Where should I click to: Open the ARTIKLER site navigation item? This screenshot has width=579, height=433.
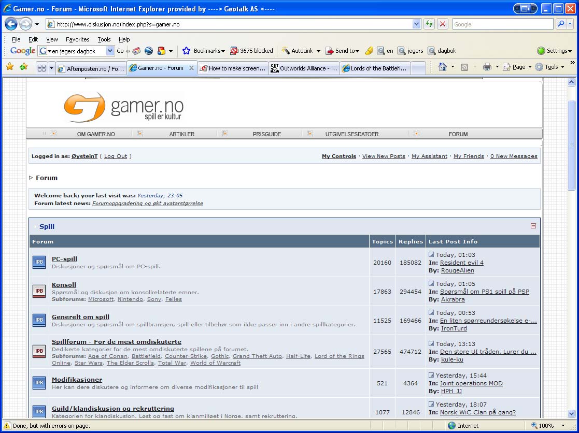181,134
